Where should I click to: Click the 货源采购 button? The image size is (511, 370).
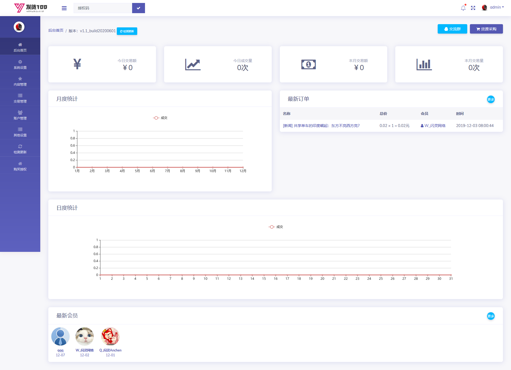pyautogui.click(x=486, y=29)
